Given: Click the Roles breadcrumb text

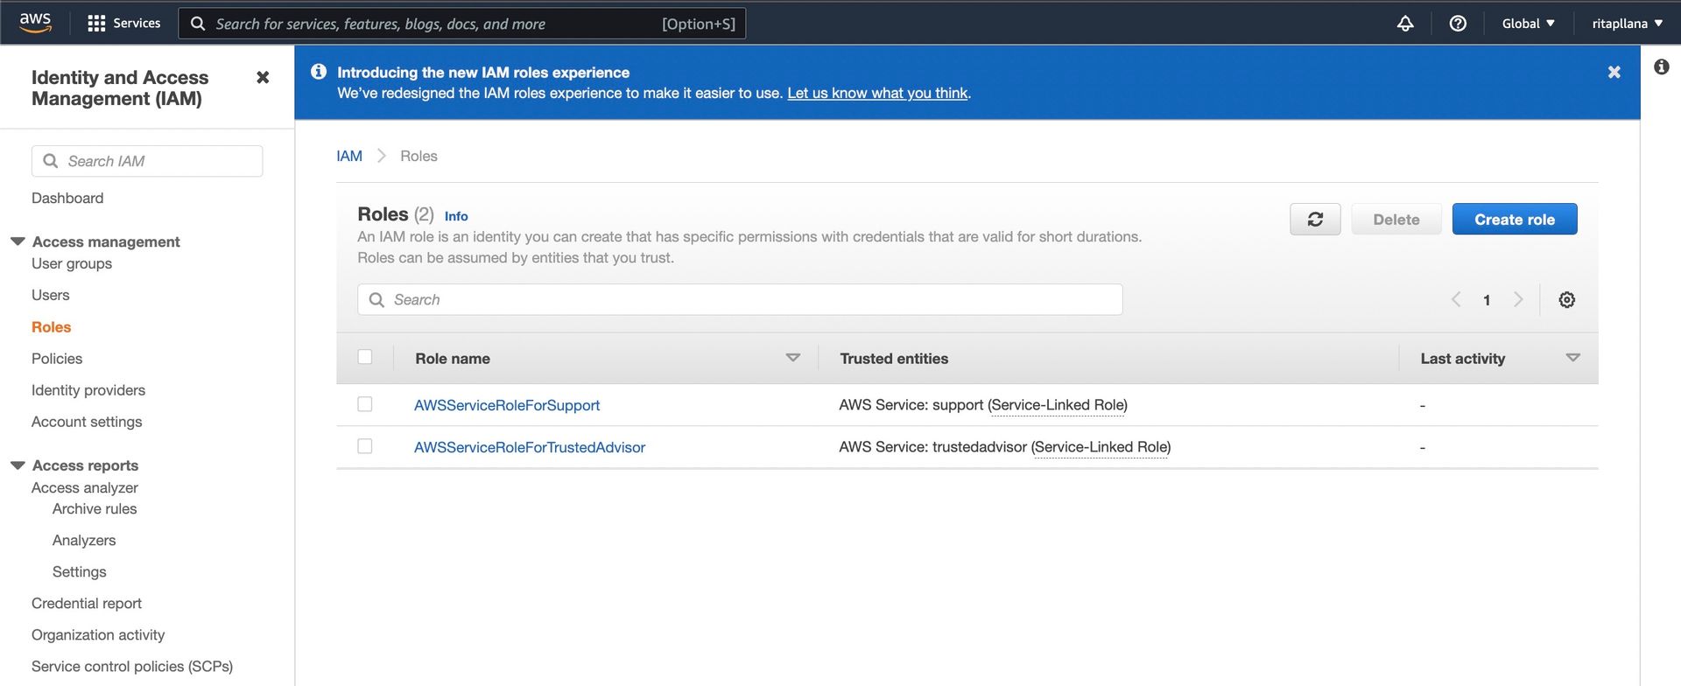Looking at the screenshot, I should coord(418,156).
